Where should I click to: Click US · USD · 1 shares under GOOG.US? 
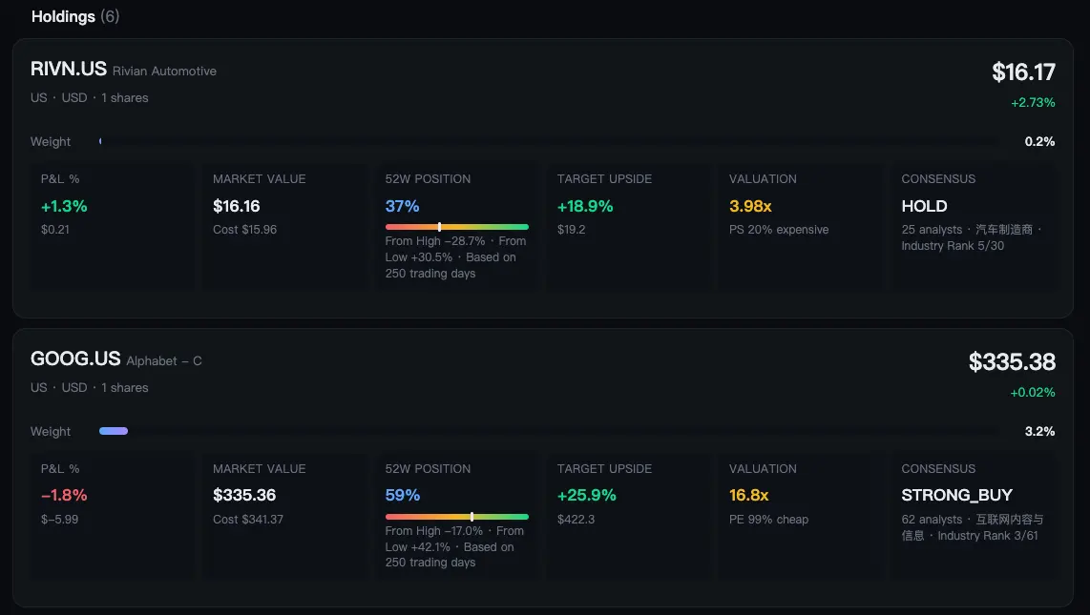90,388
